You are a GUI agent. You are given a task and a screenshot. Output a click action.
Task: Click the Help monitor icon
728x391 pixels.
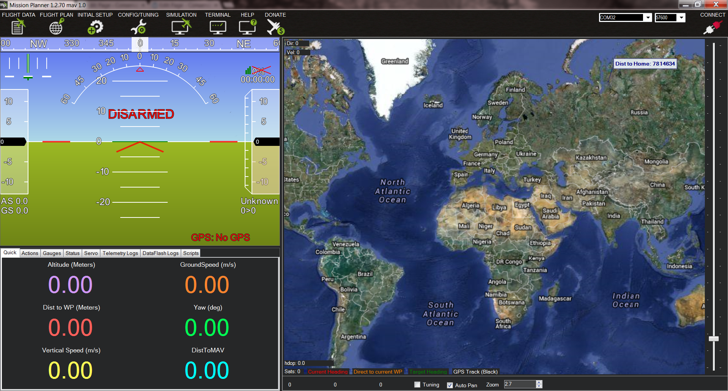(x=247, y=27)
